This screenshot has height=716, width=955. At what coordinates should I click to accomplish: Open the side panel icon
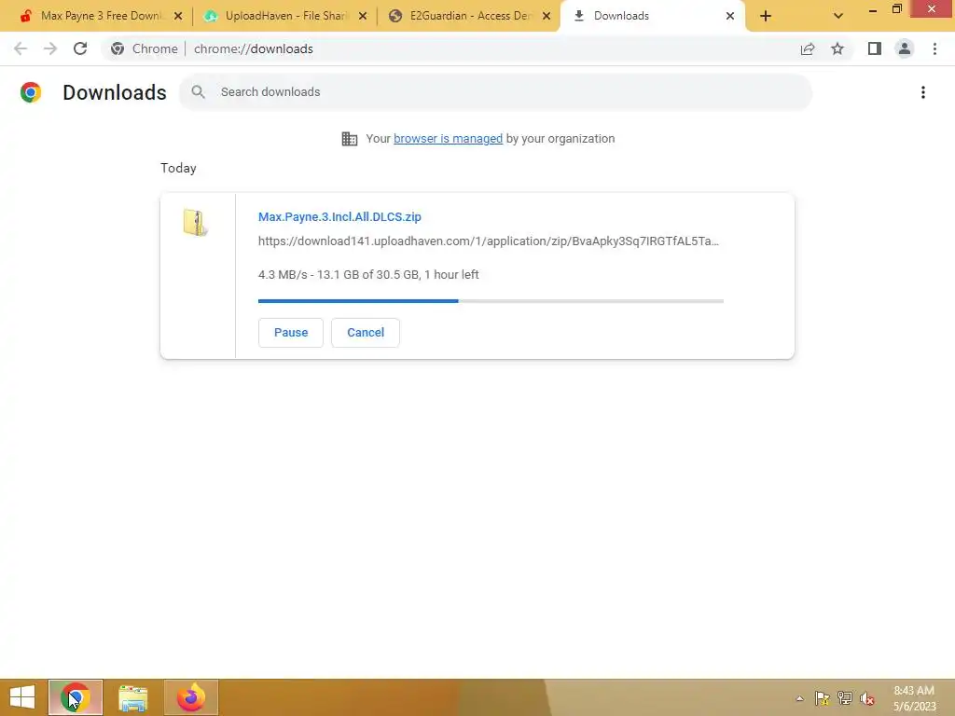pyautogui.click(x=875, y=48)
